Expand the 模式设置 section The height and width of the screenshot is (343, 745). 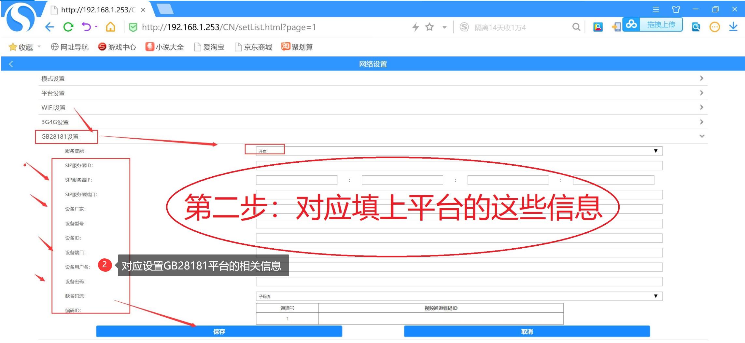tap(702, 78)
